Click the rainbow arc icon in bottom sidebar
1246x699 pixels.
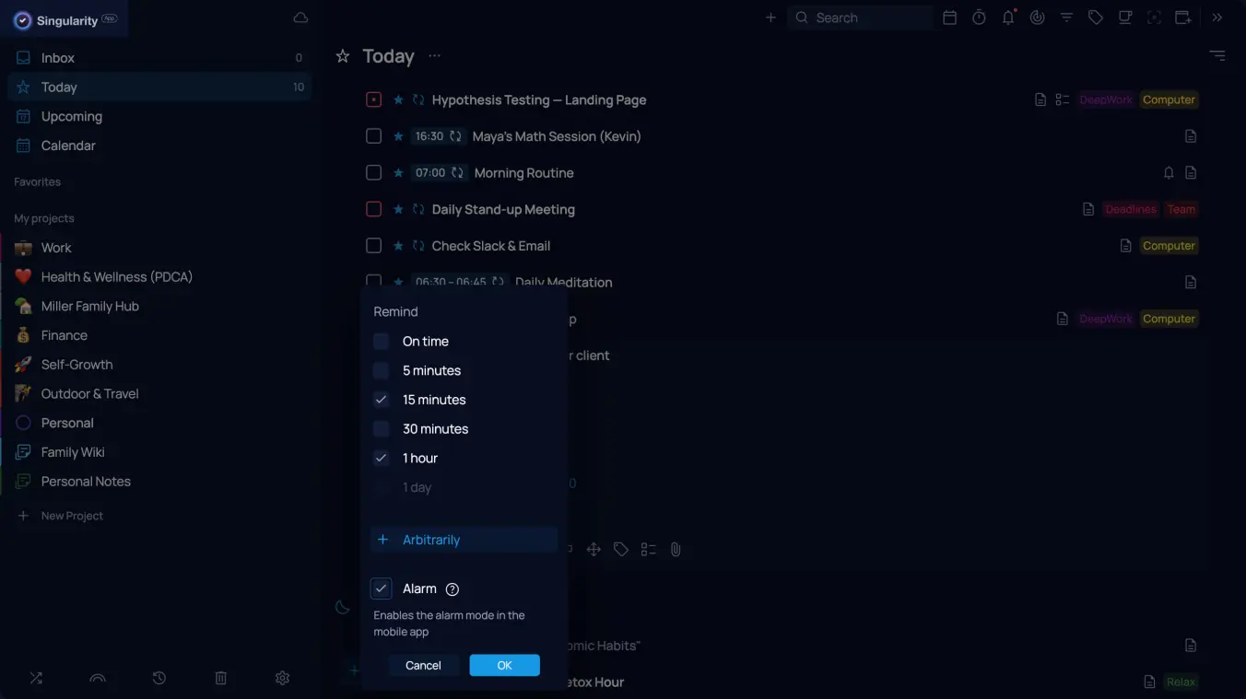click(x=98, y=678)
